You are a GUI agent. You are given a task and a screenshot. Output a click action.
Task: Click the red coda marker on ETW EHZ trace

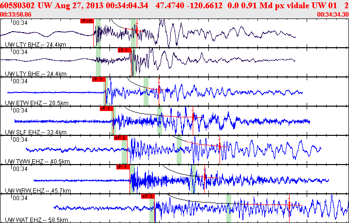(x=159, y=90)
